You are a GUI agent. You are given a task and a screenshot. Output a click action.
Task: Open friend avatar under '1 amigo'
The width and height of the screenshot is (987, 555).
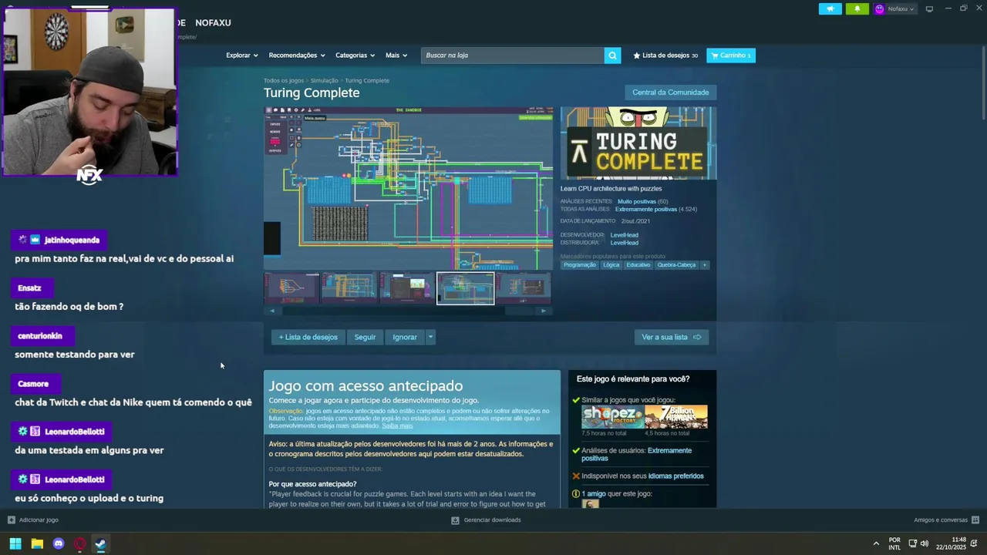click(x=590, y=504)
